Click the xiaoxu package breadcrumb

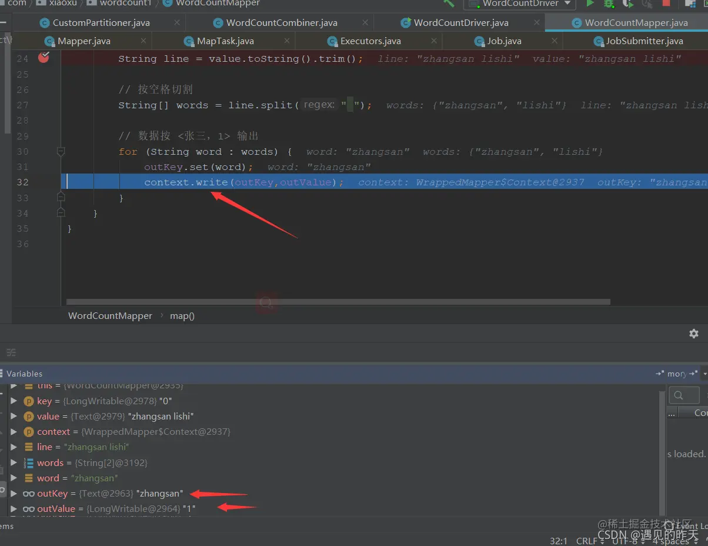(x=58, y=3)
